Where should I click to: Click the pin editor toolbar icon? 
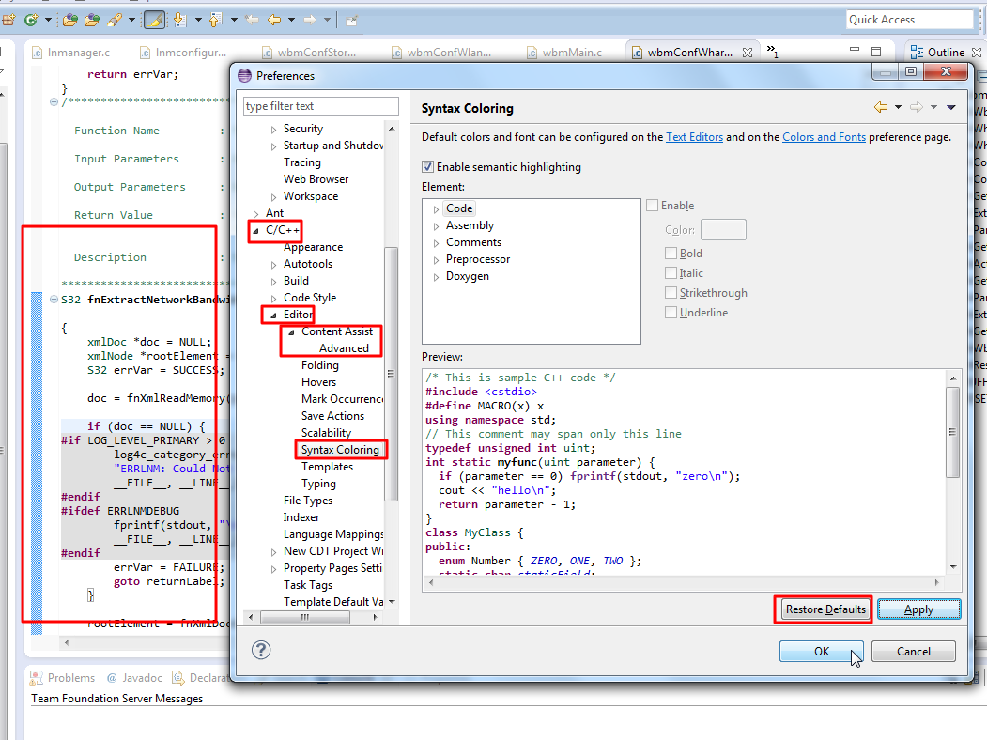pos(351,21)
